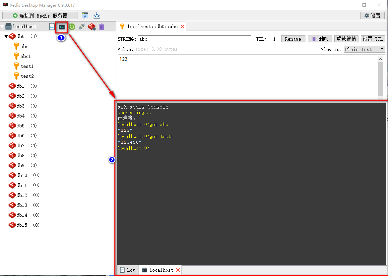Select the db9 database row
The height and width of the screenshot is (276, 388).
pyautogui.click(x=23, y=165)
